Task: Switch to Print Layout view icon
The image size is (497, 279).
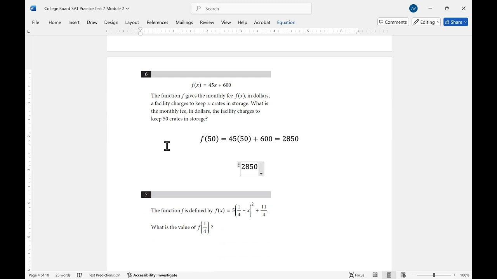Action: point(389,275)
